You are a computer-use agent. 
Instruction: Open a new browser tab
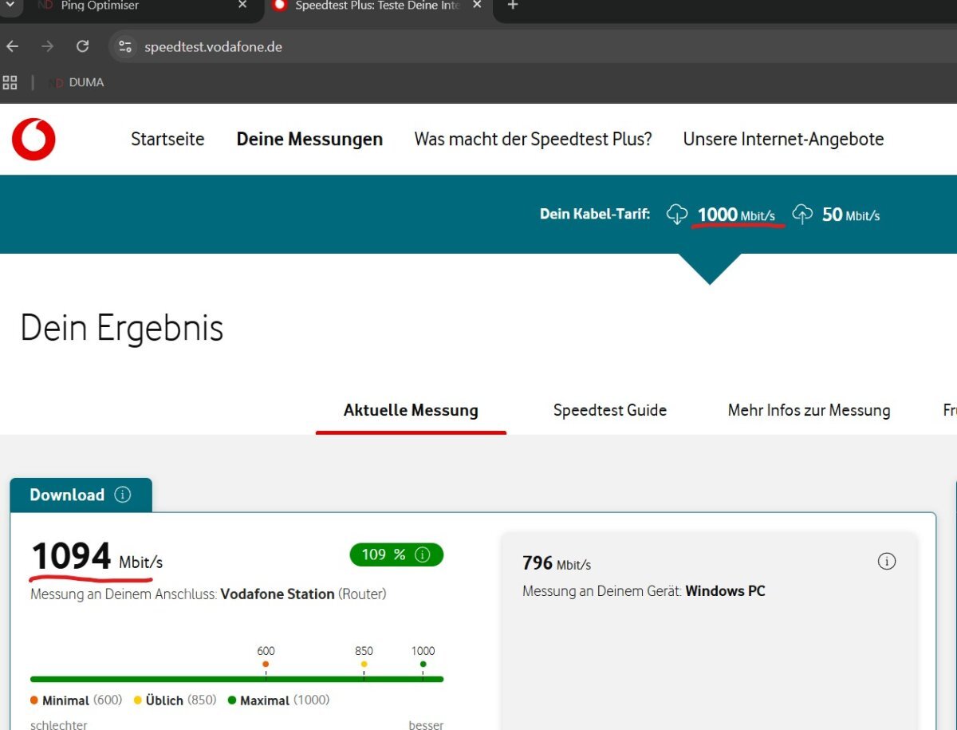[x=513, y=6]
